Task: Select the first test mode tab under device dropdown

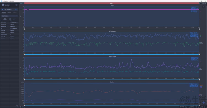Action: 4,13
